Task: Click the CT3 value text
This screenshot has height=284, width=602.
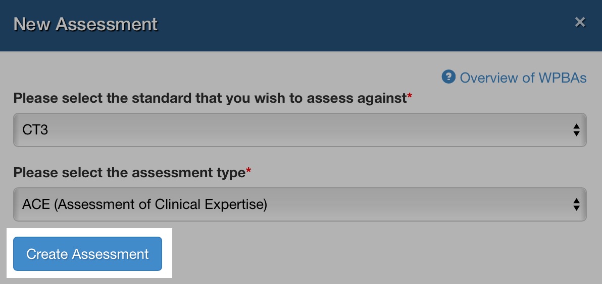Action: [35, 130]
